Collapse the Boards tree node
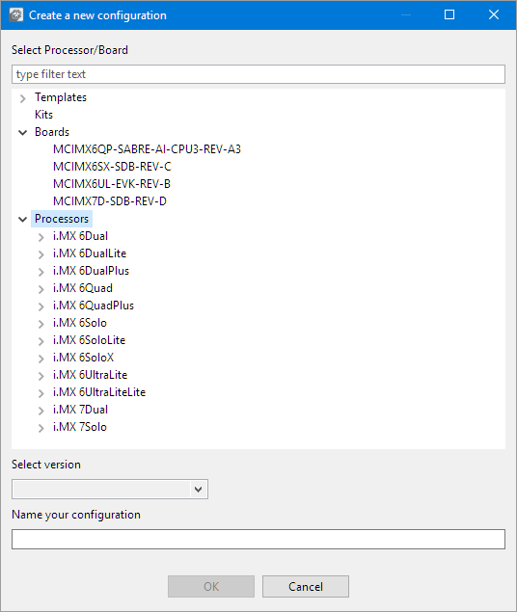The height and width of the screenshot is (612, 517). coord(22,133)
